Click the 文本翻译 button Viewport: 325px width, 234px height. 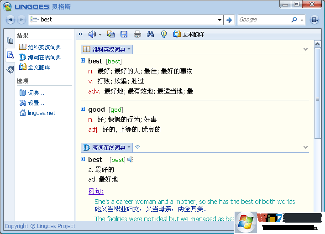click(189, 34)
